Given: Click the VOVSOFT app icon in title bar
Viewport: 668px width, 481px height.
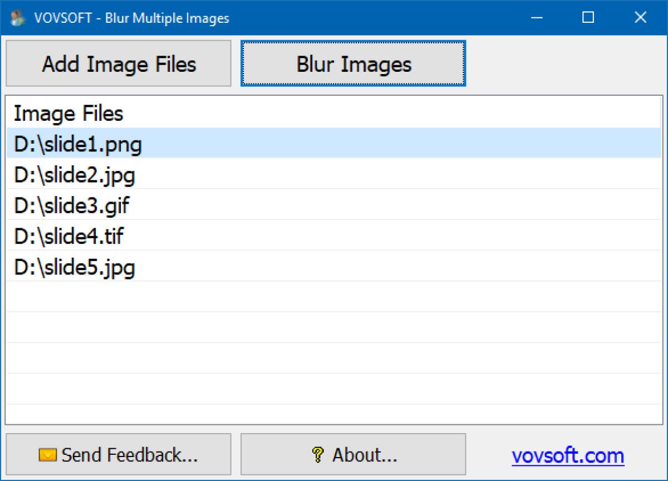Looking at the screenshot, I should point(18,18).
